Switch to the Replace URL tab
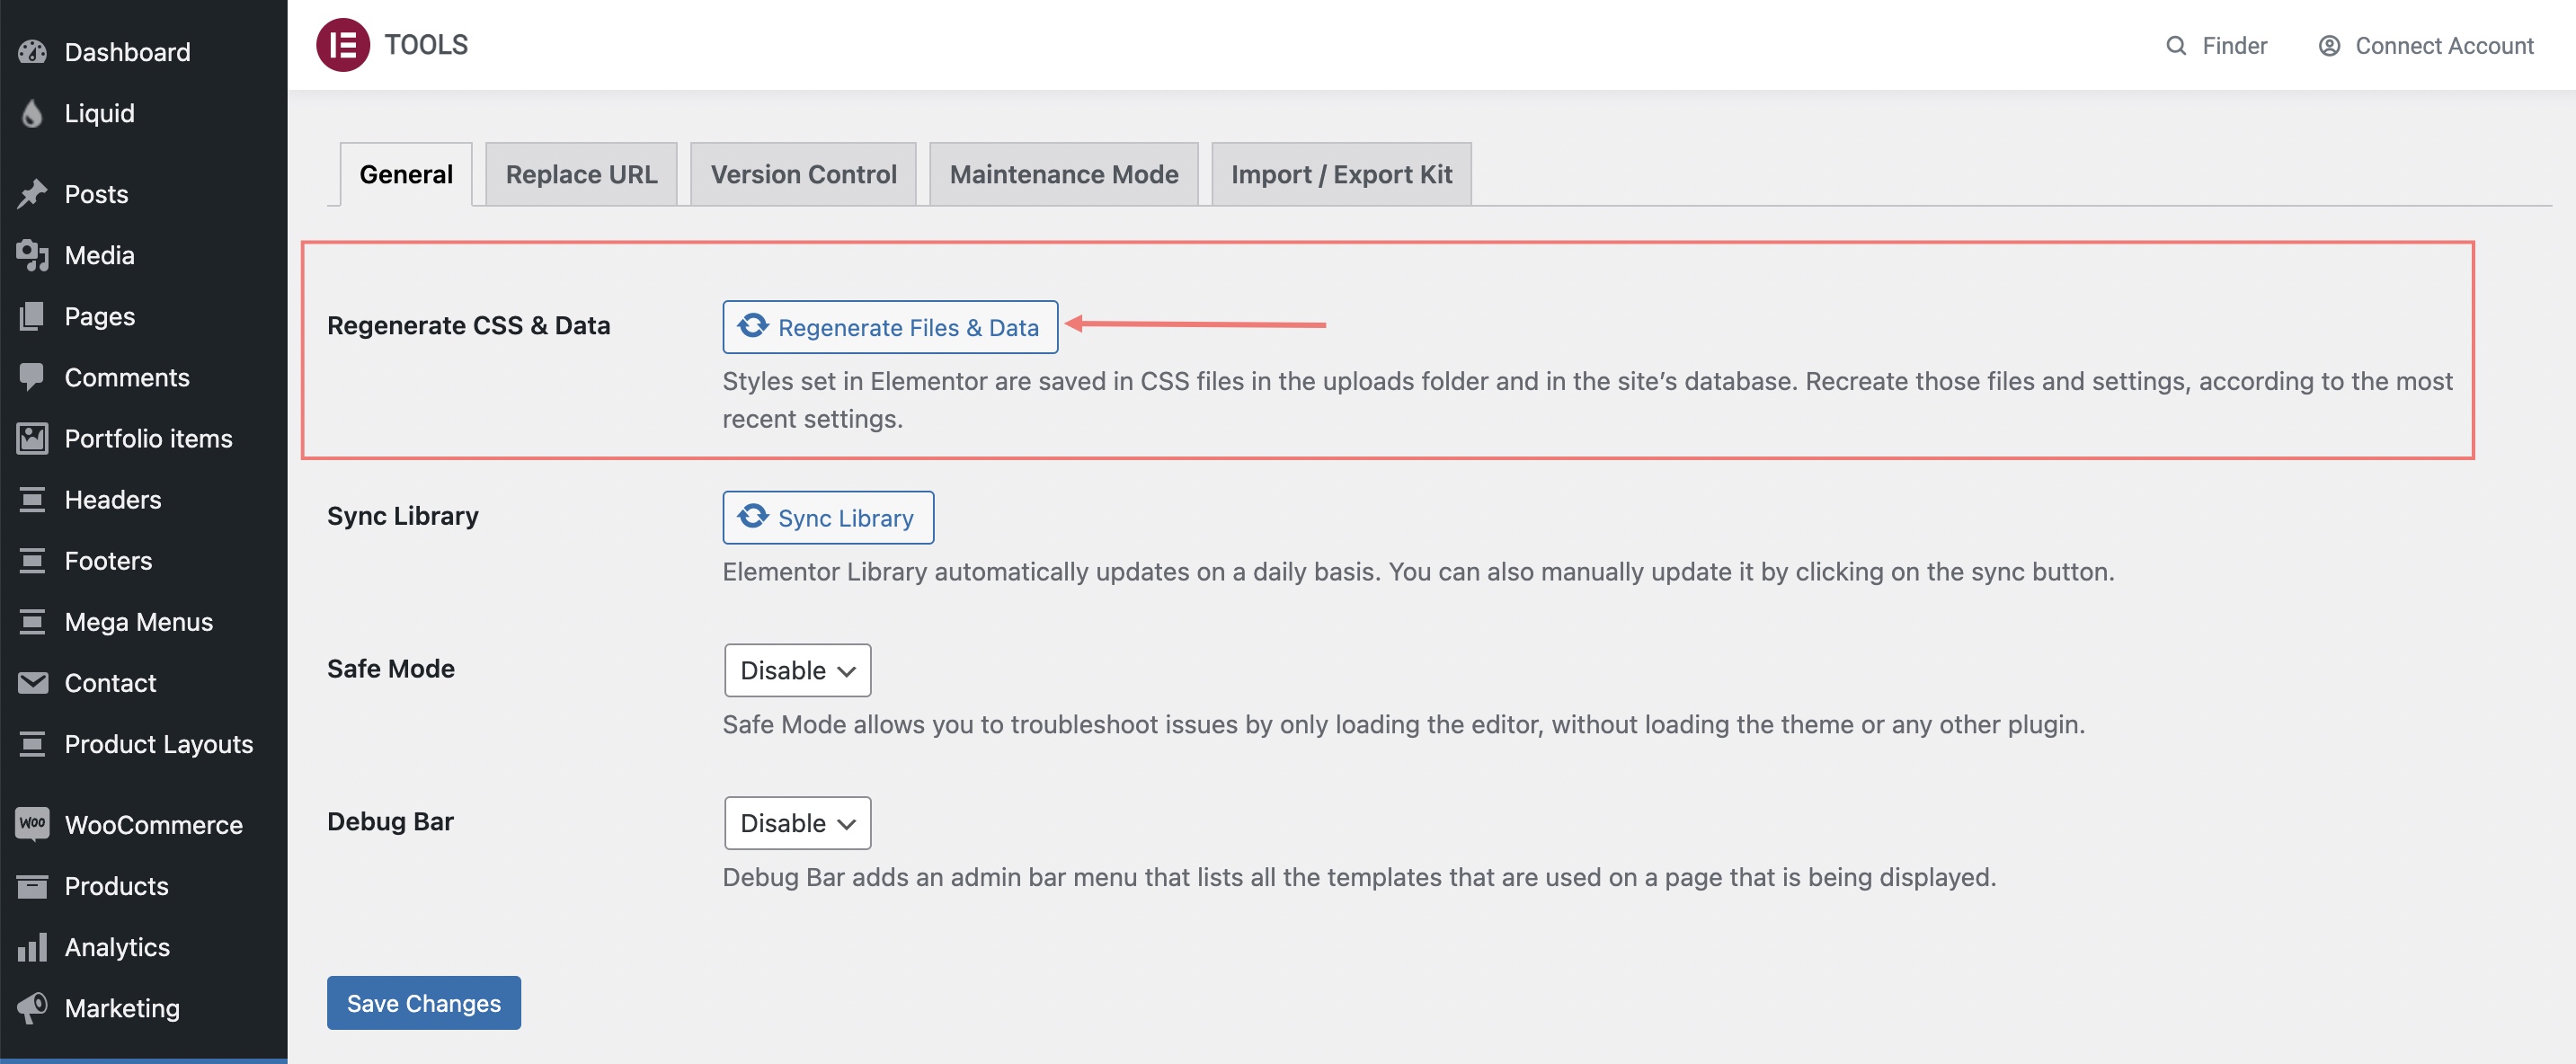The height and width of the screenshot is (1064, 2576). (x=581, y=173)
